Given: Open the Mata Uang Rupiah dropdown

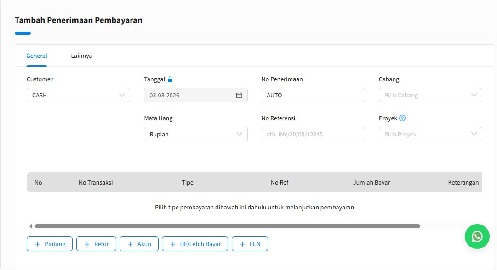Looking at the screenshot, I should click(195, 134).
